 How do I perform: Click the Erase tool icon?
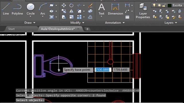tap(90, 5)
